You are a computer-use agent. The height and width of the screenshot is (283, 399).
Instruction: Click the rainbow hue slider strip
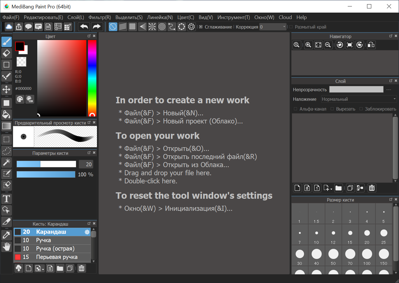pos(92,78)
